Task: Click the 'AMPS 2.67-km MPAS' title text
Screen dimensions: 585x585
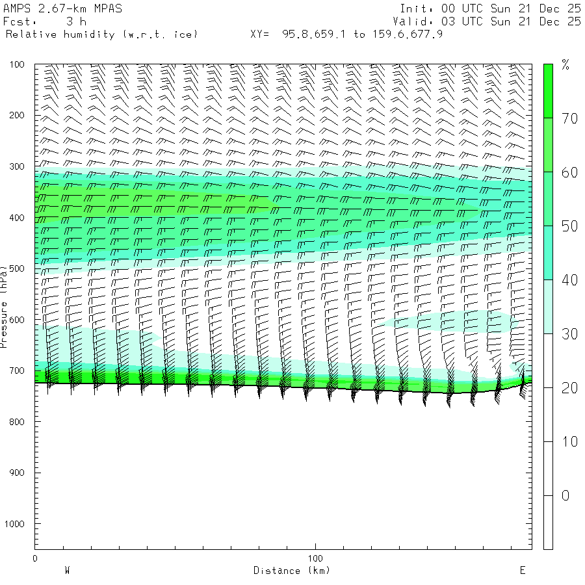Action: click(62, 8)
